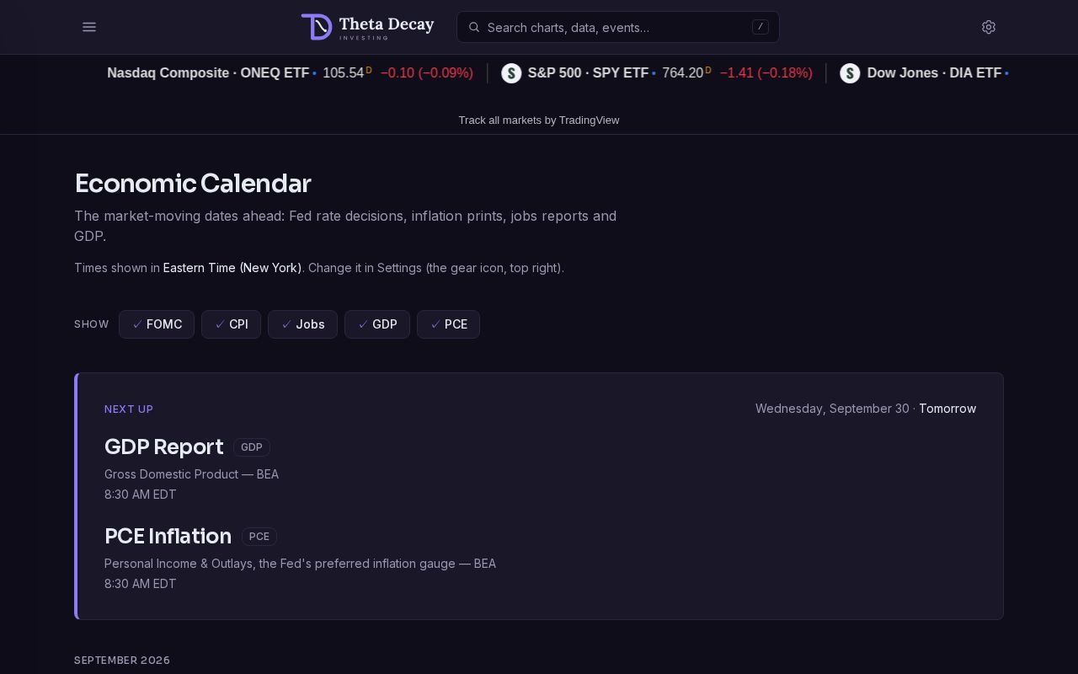
Task: Click the Eastern Time (New York) text
Action: [x=232, y=268]
